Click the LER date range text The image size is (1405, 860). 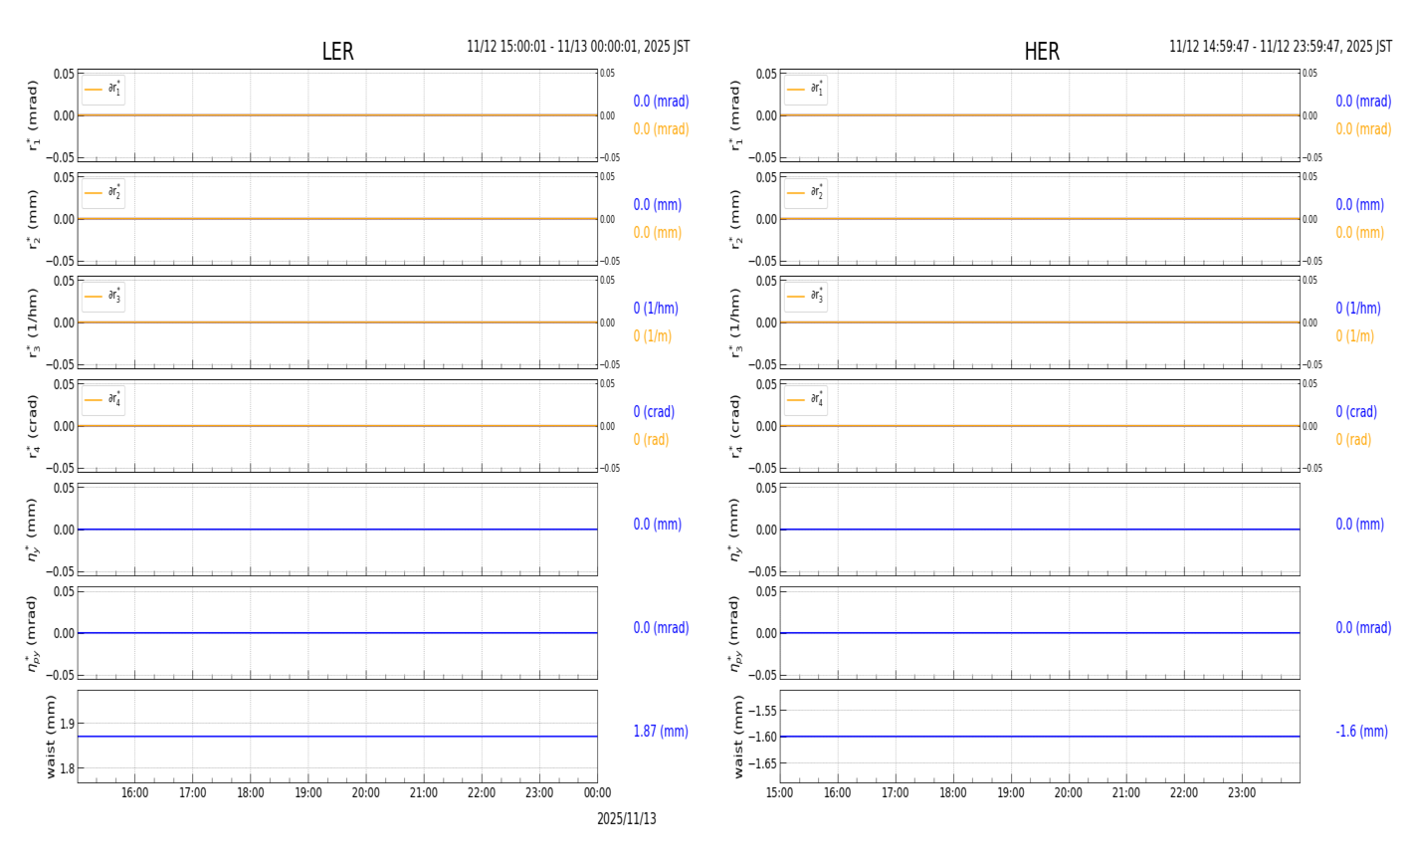pyautogui.click(x=578, y=47)
